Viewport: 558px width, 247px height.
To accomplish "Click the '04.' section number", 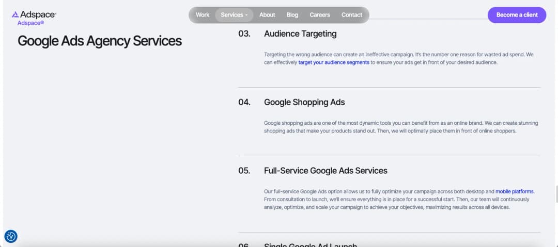I will 244,102.
